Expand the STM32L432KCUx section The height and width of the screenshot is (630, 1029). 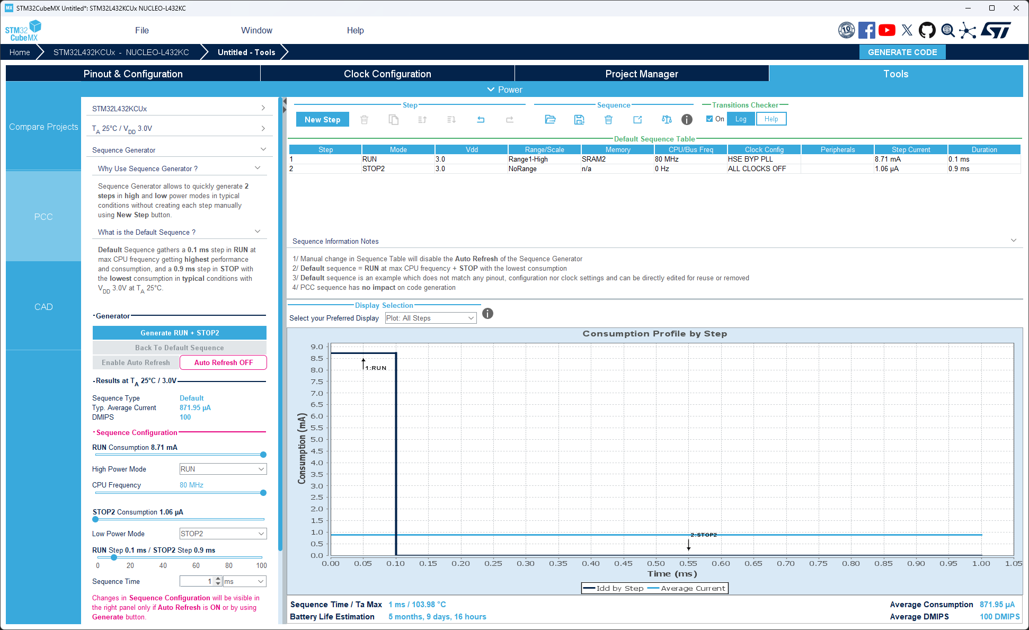(179, 108)
